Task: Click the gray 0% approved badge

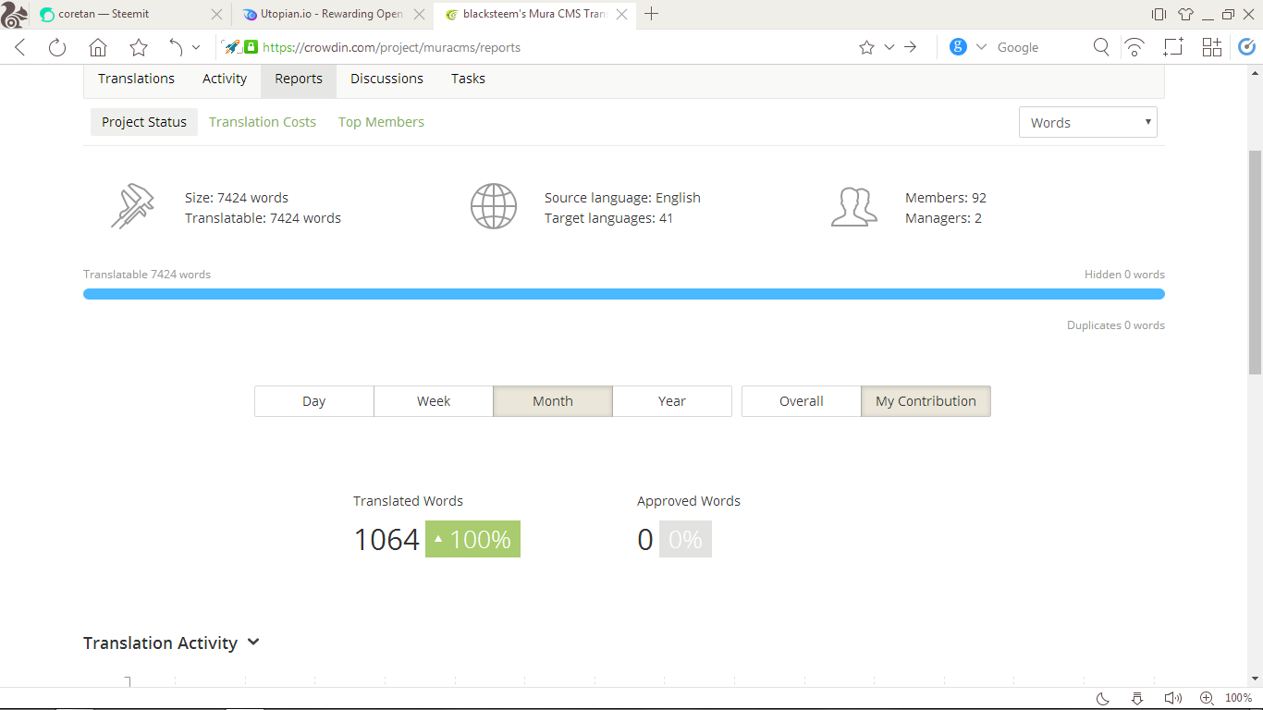Action: (x=685, y=539)
